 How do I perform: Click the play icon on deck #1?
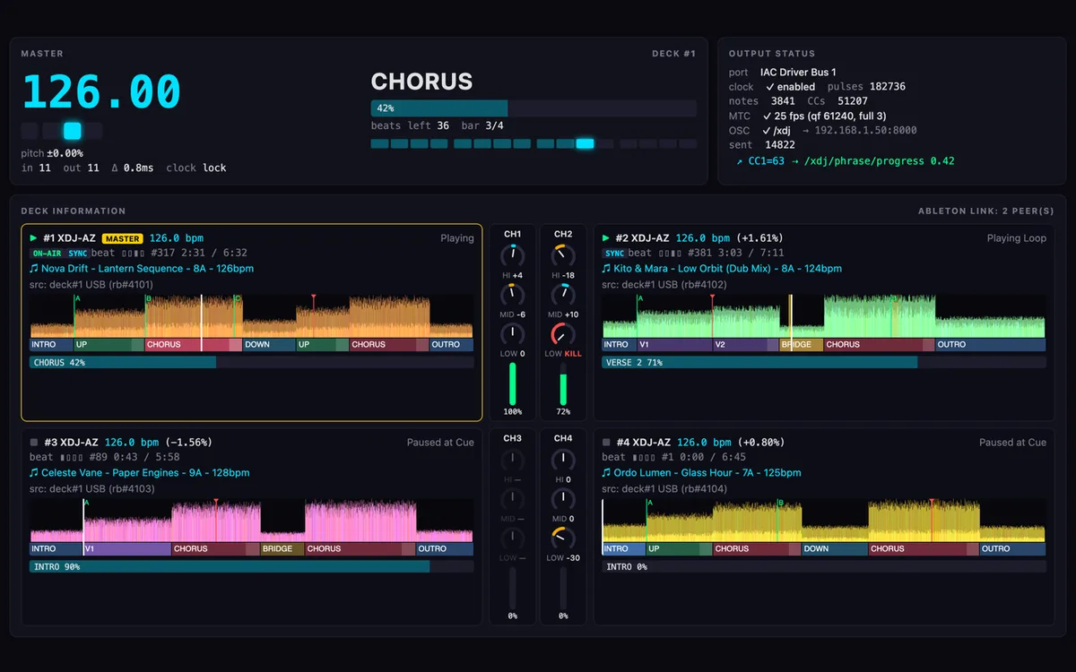click(33, 238)
